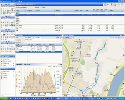This screenshot has width=125, height=100.
Task: Click the Data icon in the Elevation panel
Action: (61, 37)
